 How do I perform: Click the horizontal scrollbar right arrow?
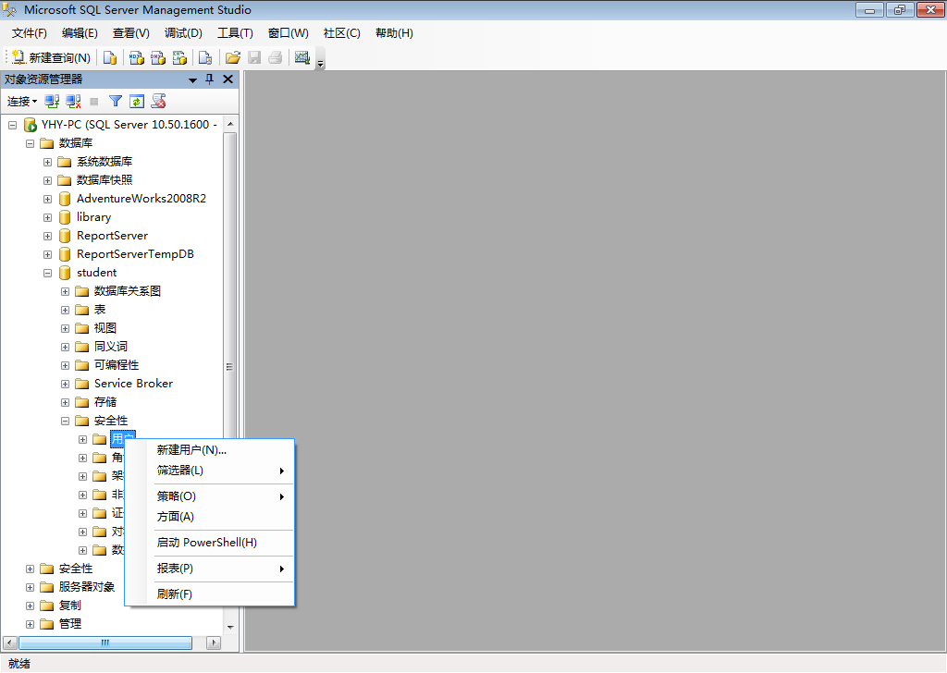point(214,642)
